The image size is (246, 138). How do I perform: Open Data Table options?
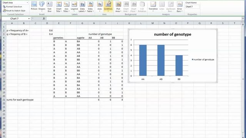click(x=90, y=7)
